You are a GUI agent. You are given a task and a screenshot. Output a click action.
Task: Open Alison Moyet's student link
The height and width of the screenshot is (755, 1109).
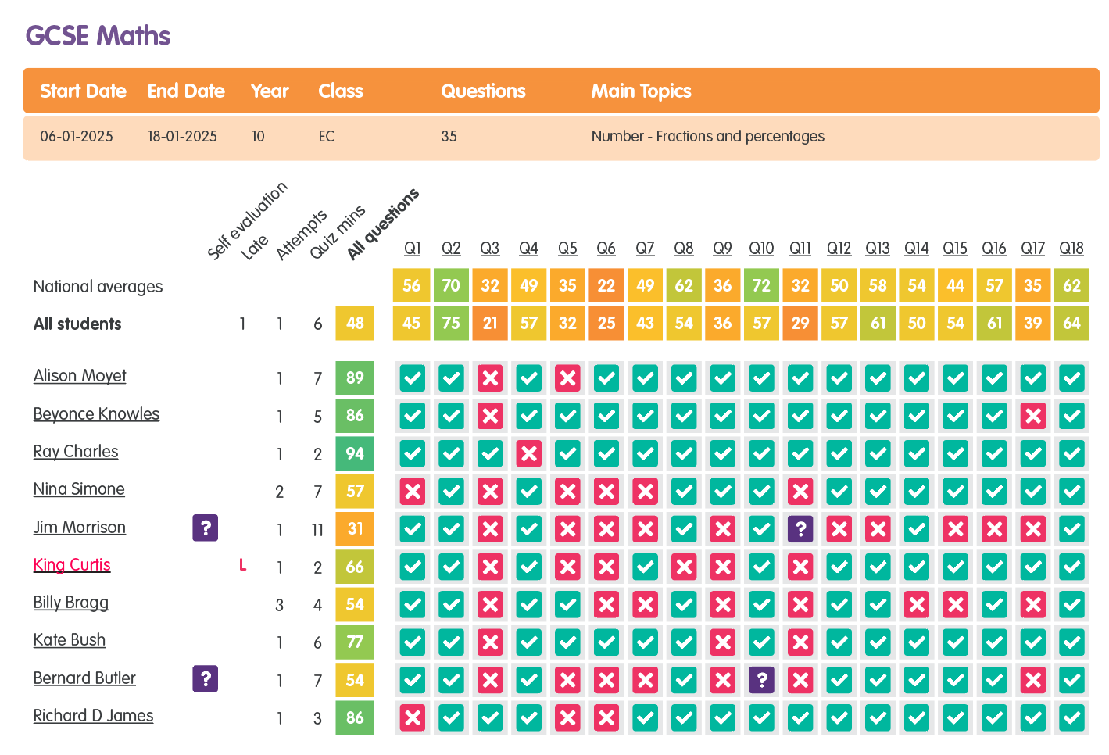[80, 376]
